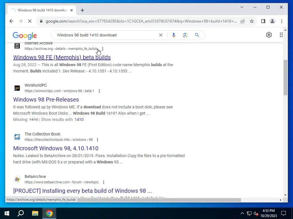Click the archive.org breadcrumb URL

pos(61,49)
